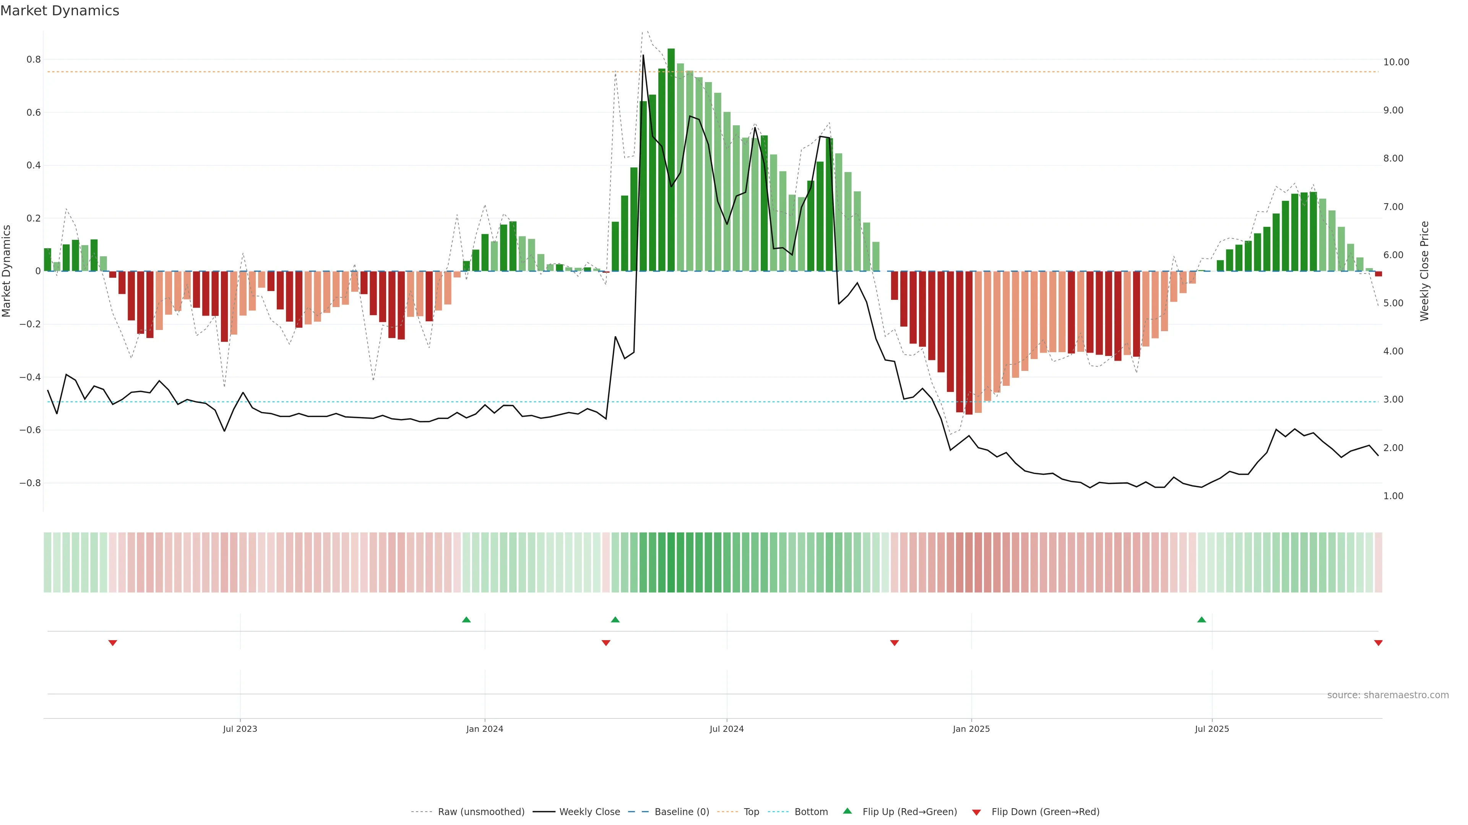Click the green flip-up marker in April 2024
Viewport: 1468px width, 825px height.
[x=615, y=620]
